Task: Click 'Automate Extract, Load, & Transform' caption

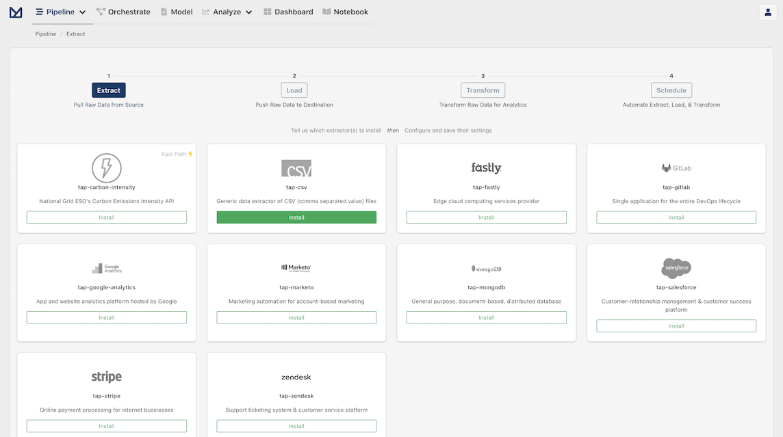Action: pyautogui.click(x=671, y=105)
